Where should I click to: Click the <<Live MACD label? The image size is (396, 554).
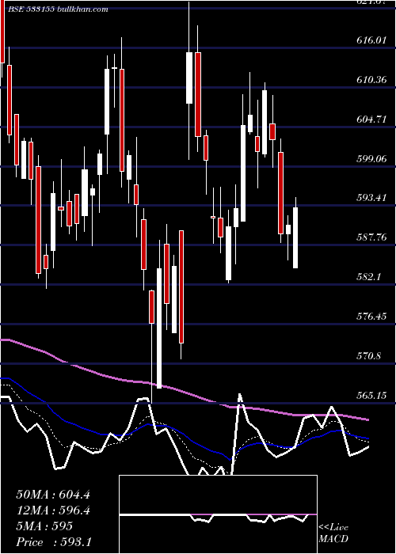click(x=333, y=533)
